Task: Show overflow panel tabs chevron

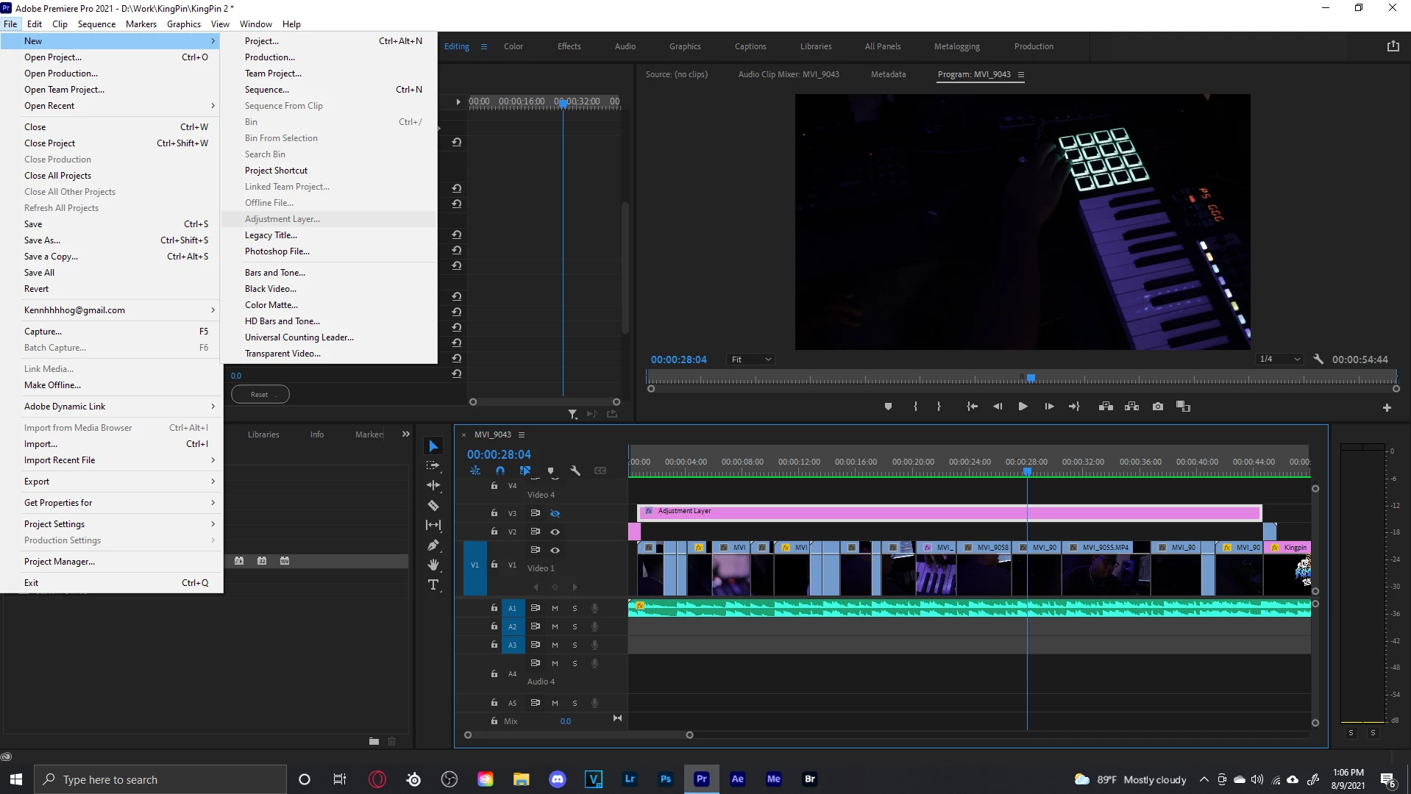Action: (x=405, y=434)
